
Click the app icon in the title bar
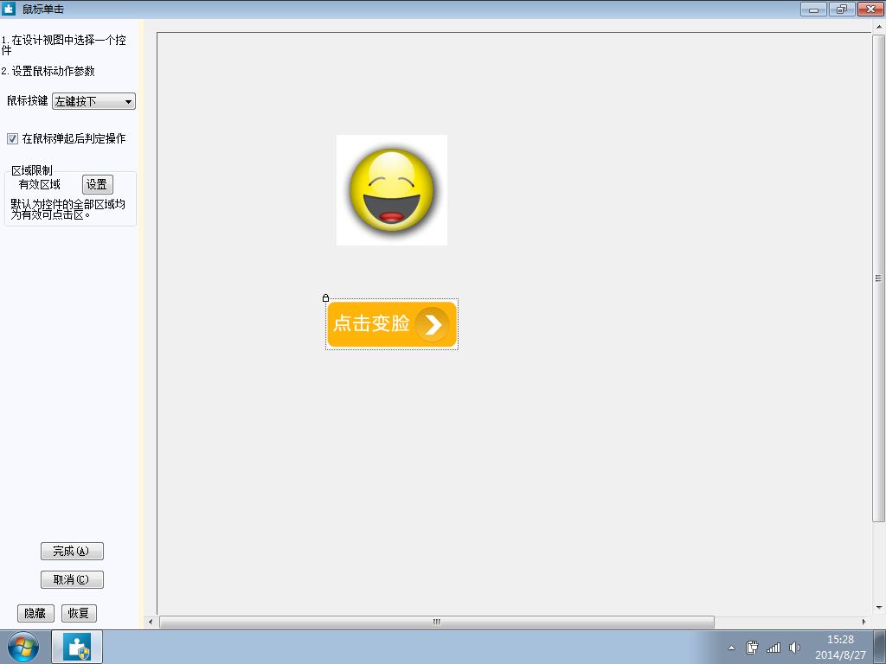coord(9,9)
